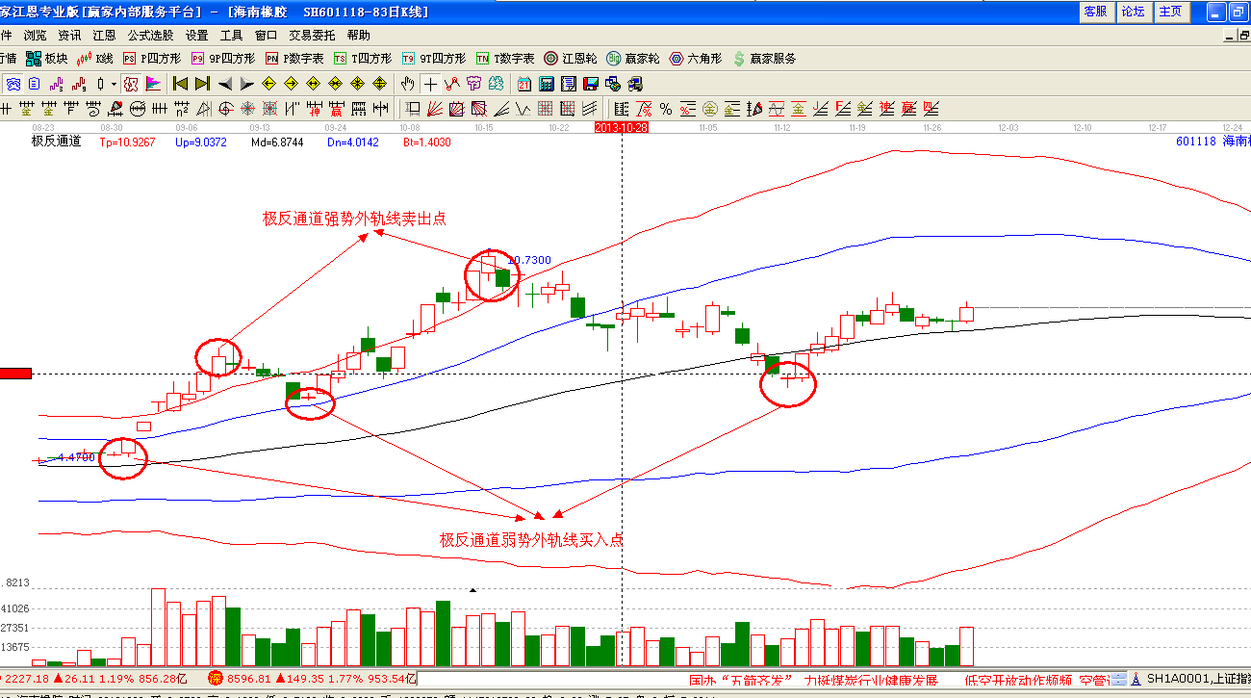Jump to first bar using skip-start arrow
Image resolution: width=1251 pixels, height=698 pixels.
tap(180, 84)
